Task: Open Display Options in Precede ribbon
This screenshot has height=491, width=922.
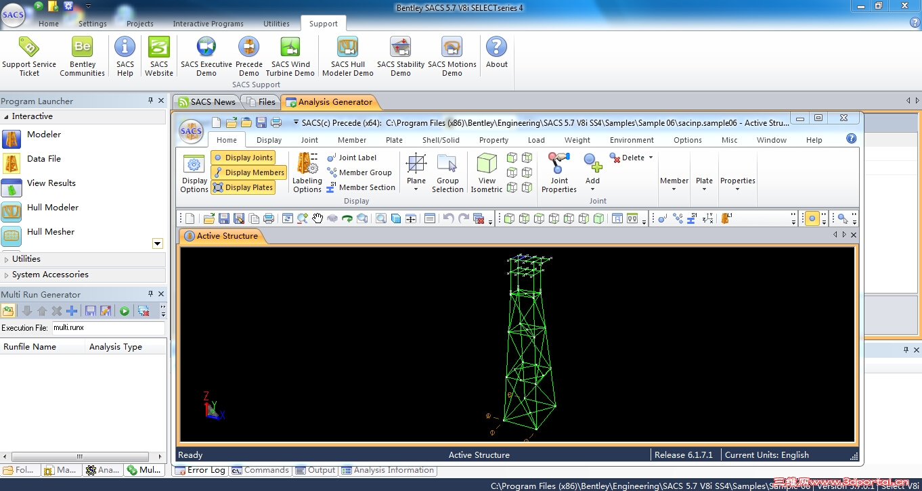Action: [194, 174]
